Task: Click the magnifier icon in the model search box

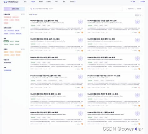Action: click(x=31, y=9)
